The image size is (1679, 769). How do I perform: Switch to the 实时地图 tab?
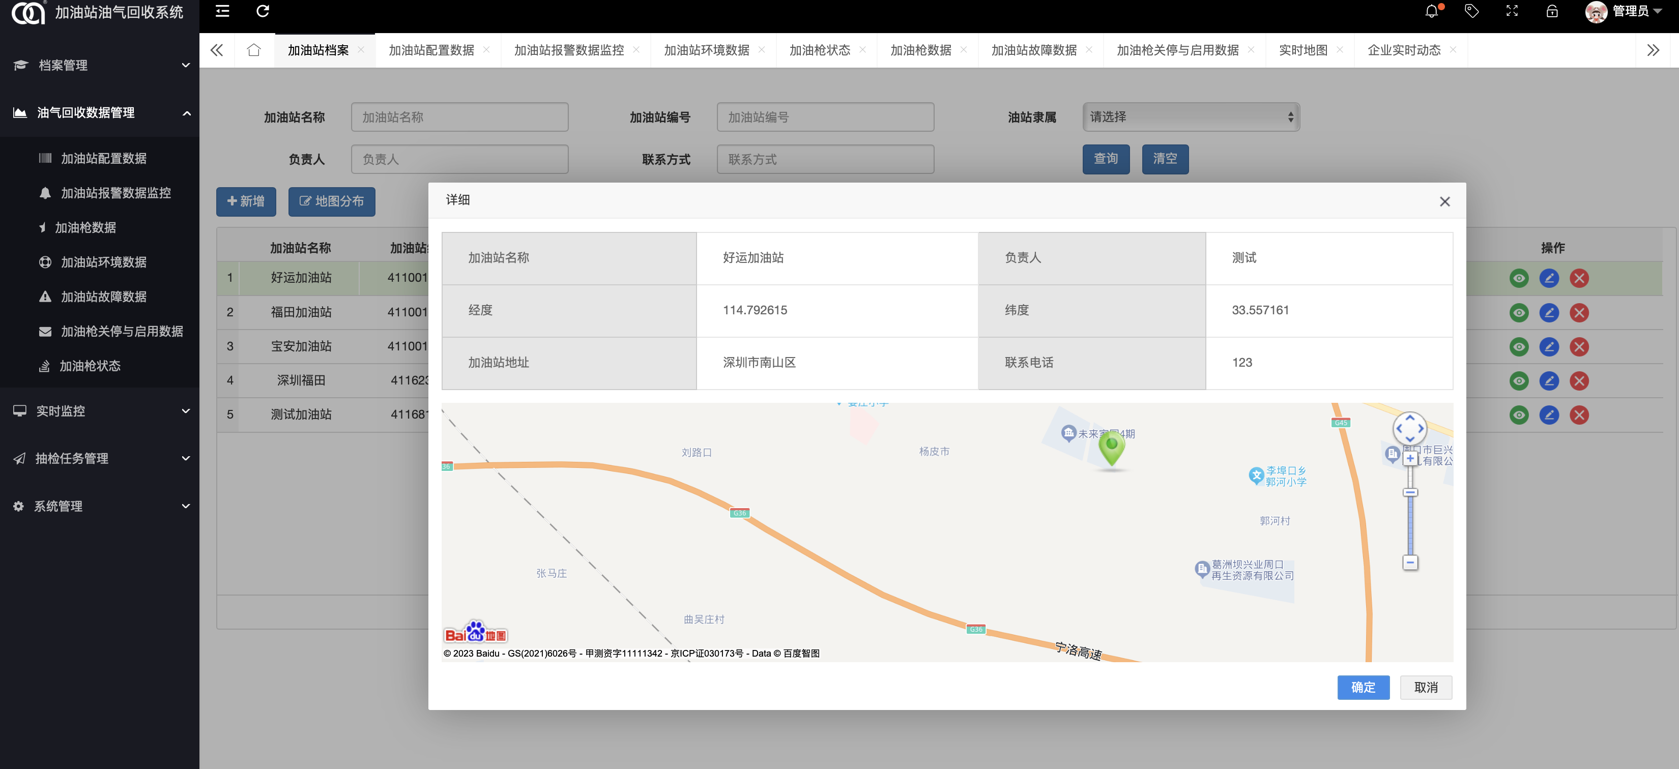tap(1304, 49)
